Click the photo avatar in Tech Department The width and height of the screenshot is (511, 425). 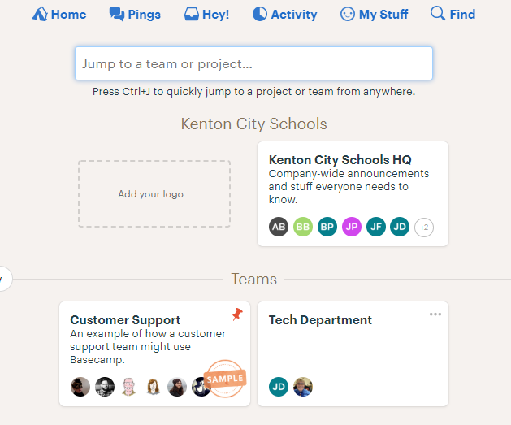click(303, 387)
